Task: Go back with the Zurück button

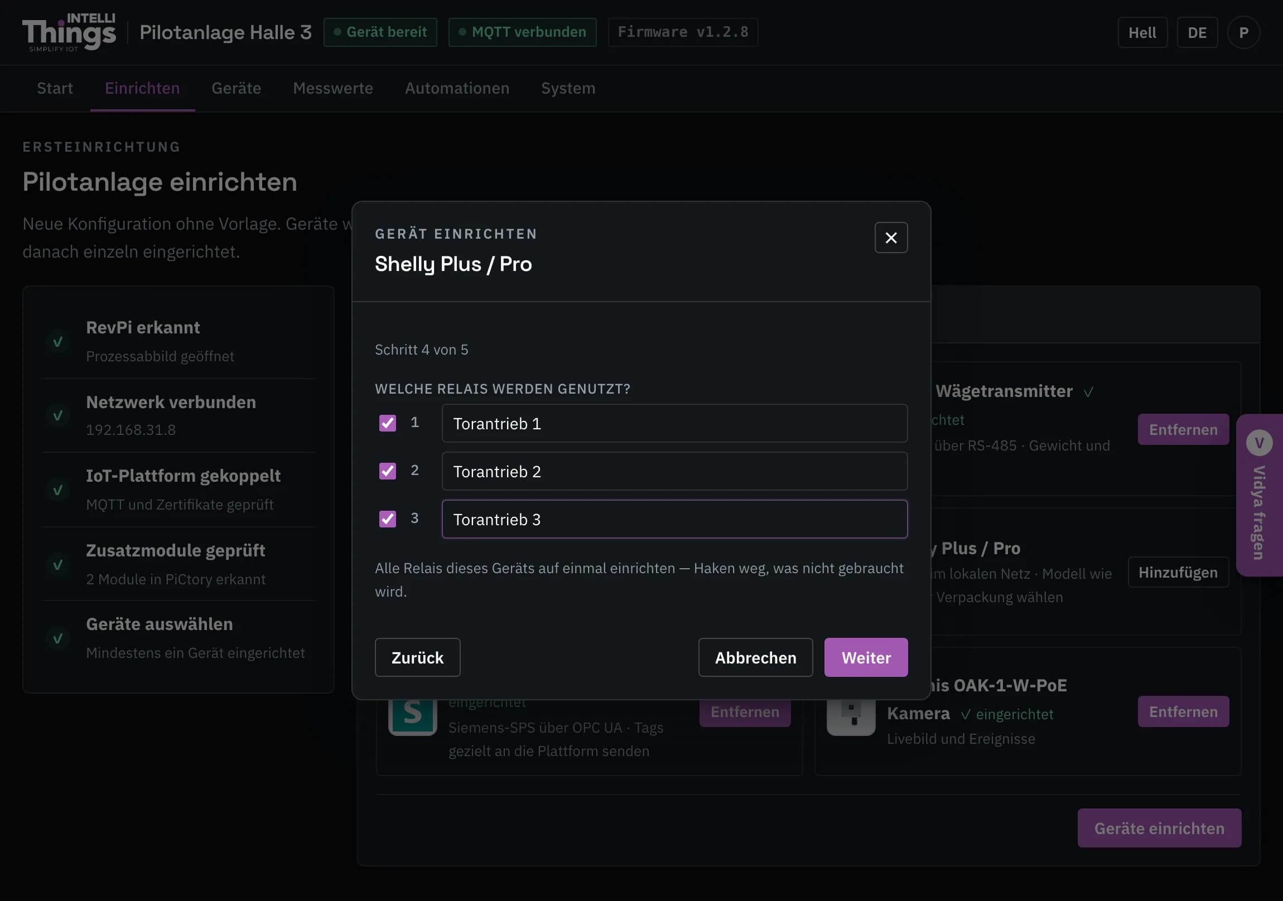Action: click(x=417, y=657)
